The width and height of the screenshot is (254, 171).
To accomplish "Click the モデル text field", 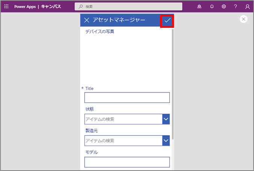I will click(127, 162).
